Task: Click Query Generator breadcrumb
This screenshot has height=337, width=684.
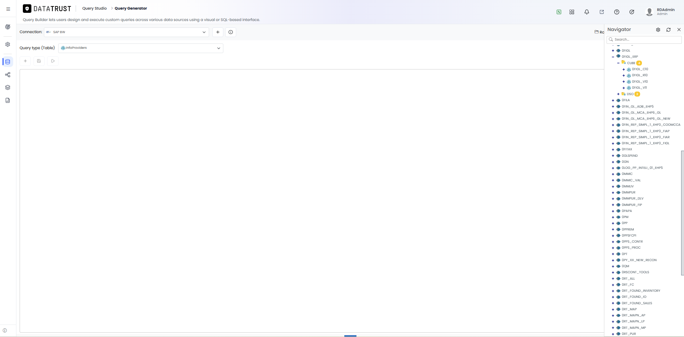Action: 131,8
